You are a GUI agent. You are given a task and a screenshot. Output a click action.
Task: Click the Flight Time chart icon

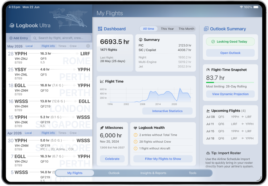tap(102, 81)
